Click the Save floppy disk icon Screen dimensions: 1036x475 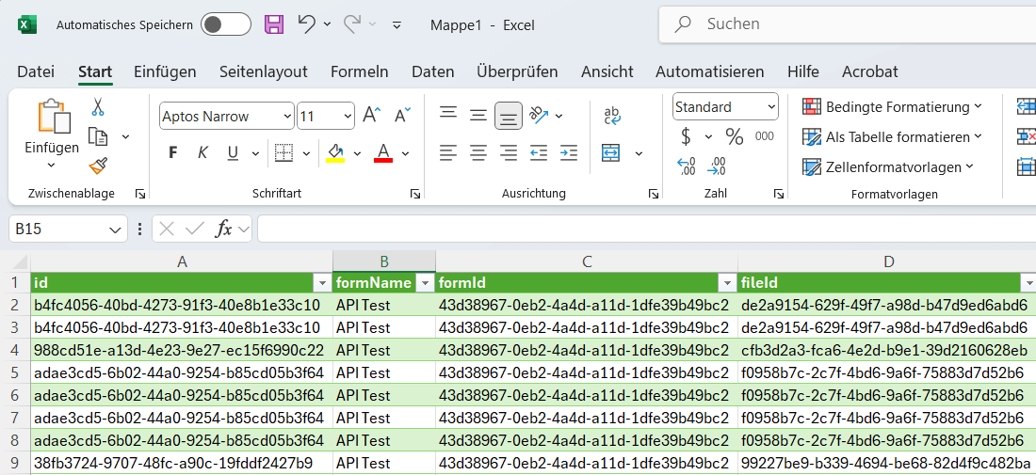coord(274,24)
